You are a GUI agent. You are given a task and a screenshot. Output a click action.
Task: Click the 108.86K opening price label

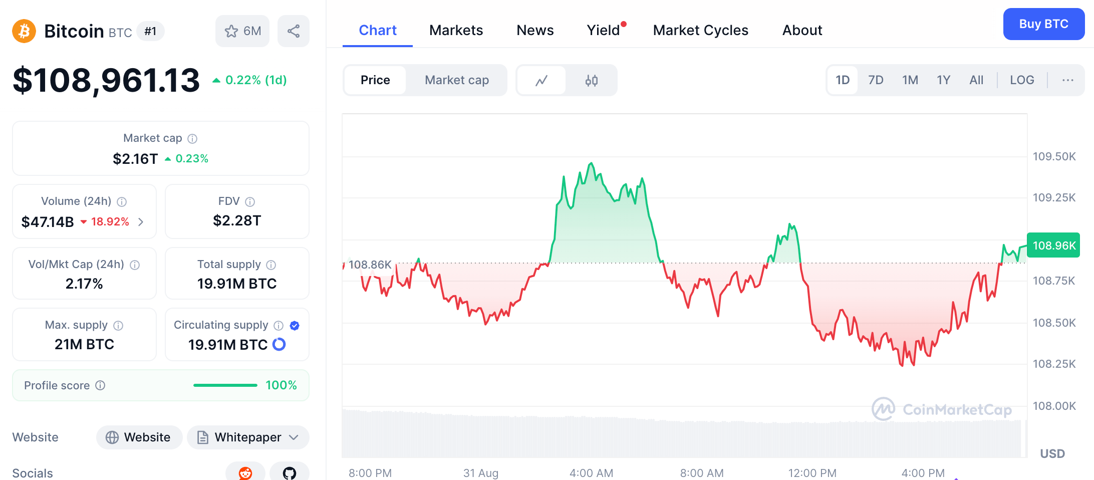pos(370,265)
